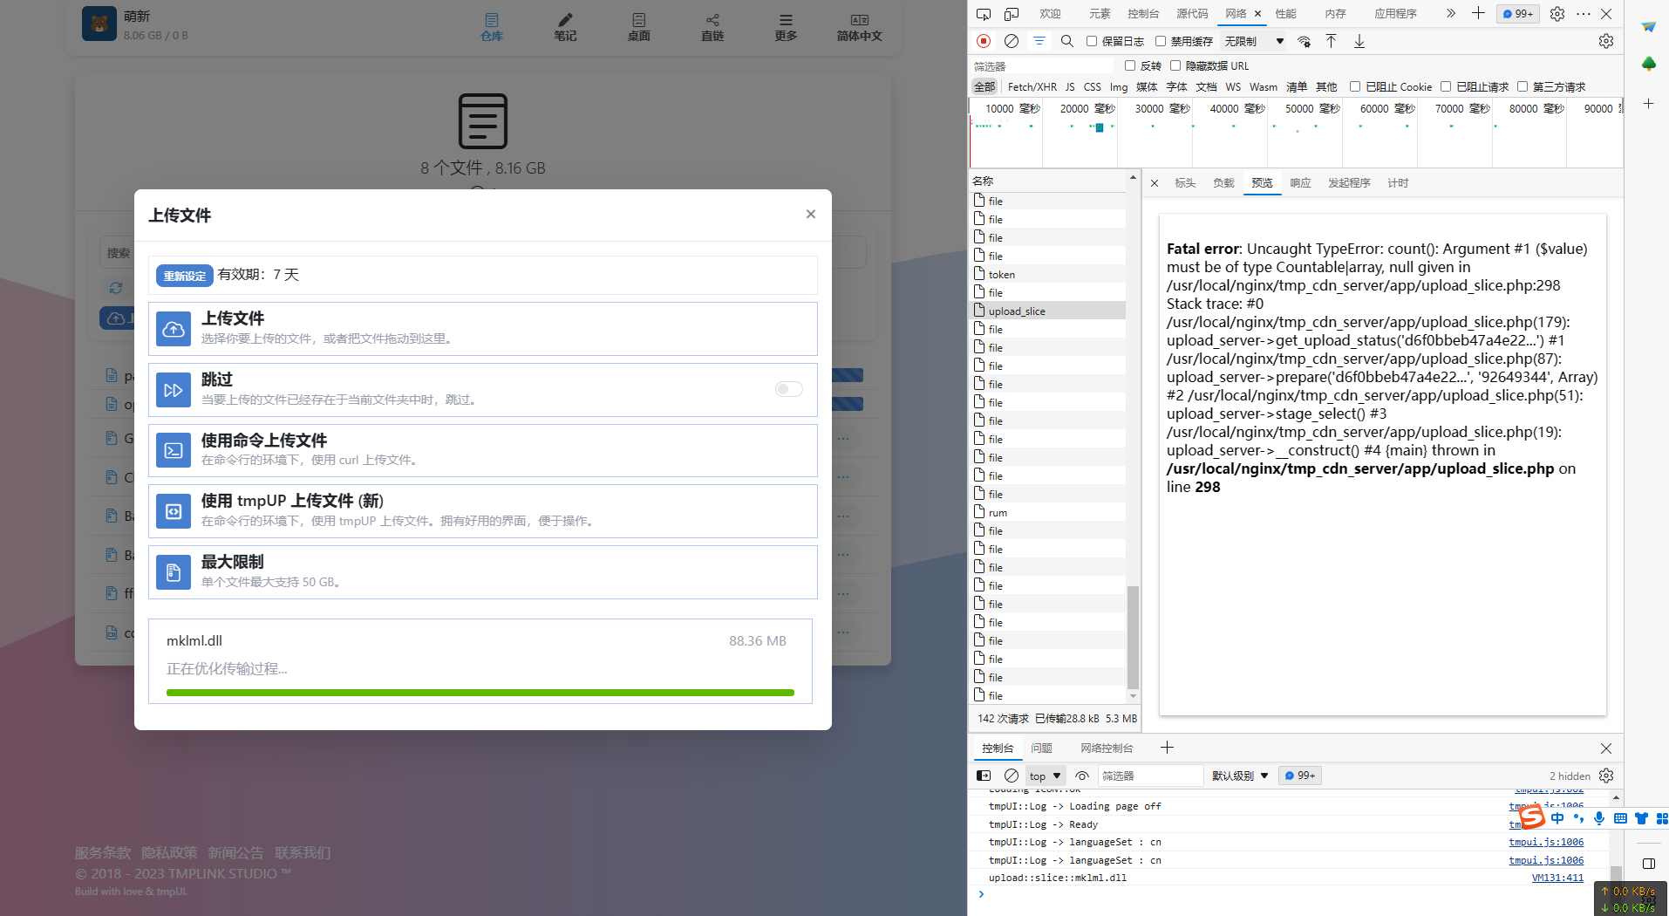Open the VM131:411 source link
The height and width of the screenshot is (916, 1669).
(1557, 878)
